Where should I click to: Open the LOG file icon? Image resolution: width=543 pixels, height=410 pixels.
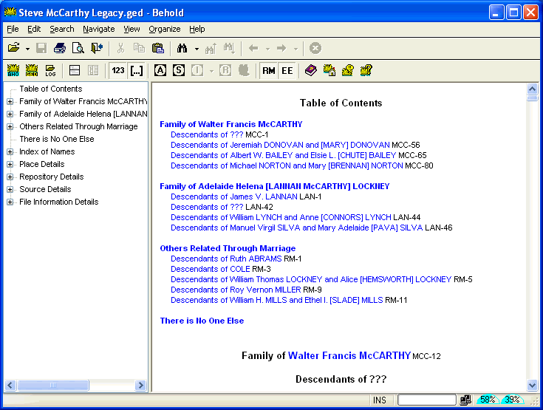click(x=50, y=70)
